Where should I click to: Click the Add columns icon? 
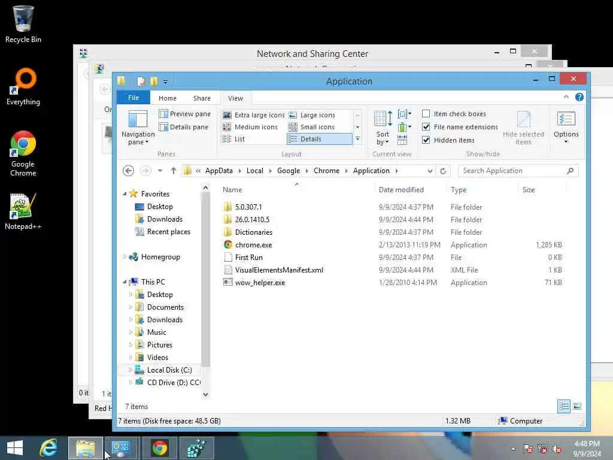(x=404, y=127)
